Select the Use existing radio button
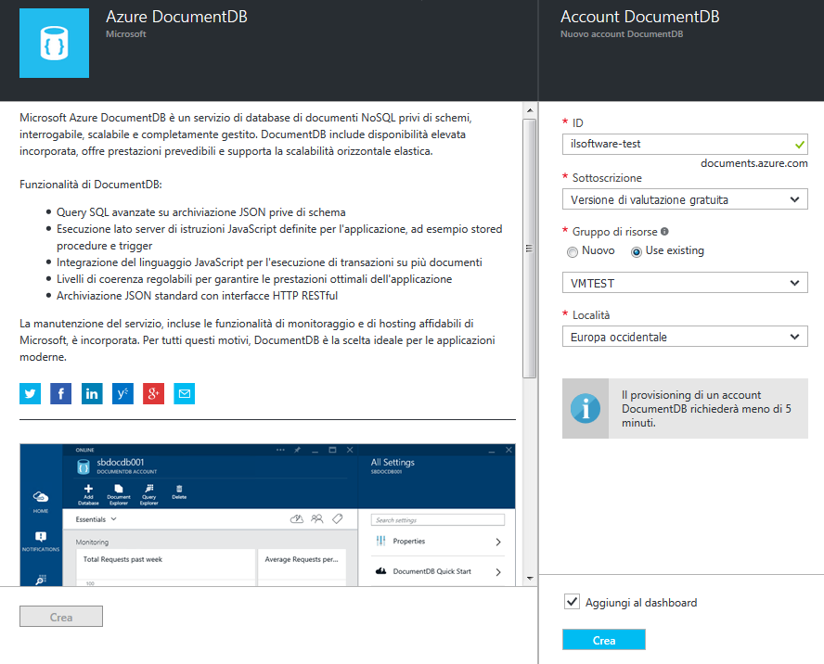 click(637, 252)
